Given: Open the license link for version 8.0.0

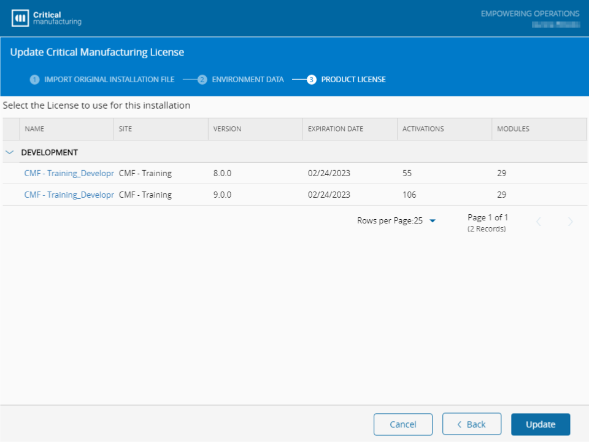Looking at the screenshot, I should click(x=69, y=174).
